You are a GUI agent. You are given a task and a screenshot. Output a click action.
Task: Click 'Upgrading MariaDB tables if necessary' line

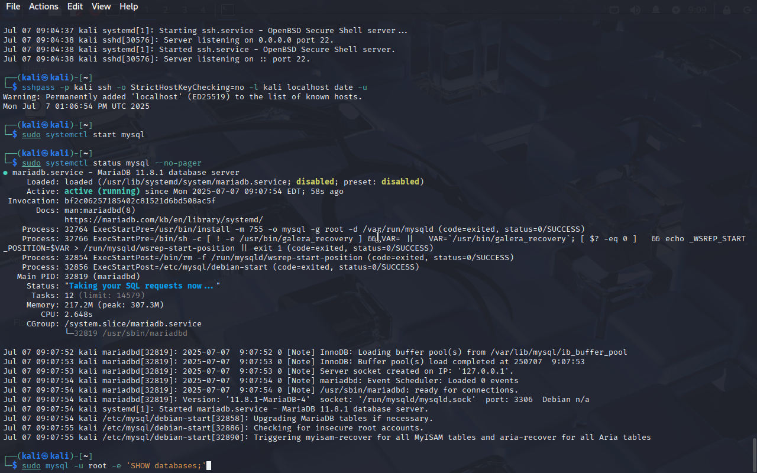[218, 419]
